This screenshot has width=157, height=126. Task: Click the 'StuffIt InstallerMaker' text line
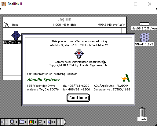(79, 45)
